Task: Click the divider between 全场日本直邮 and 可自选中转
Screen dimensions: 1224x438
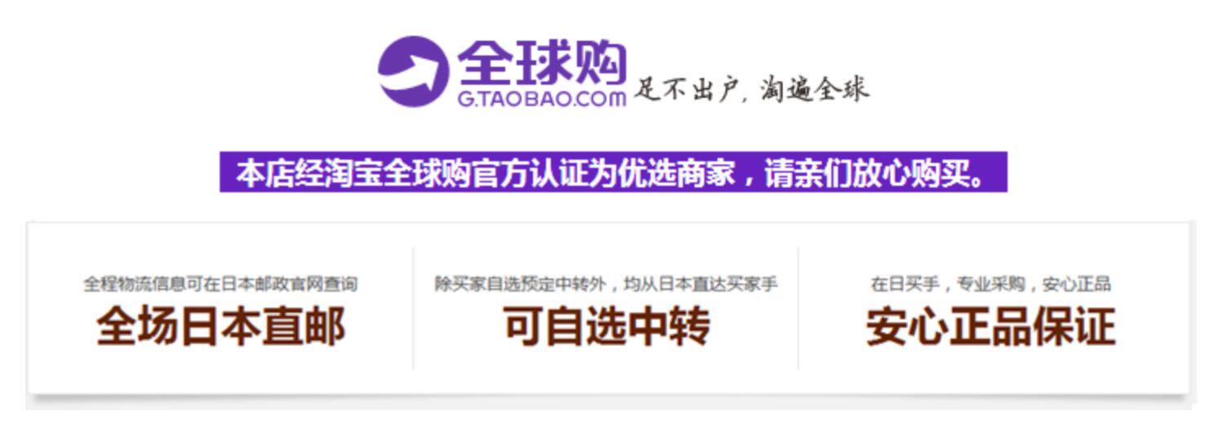Action: pyautogui.click(x=414, y=308)
